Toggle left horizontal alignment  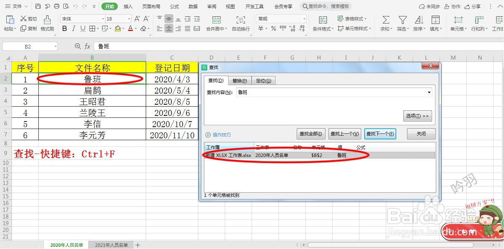(x=160, y=28)
